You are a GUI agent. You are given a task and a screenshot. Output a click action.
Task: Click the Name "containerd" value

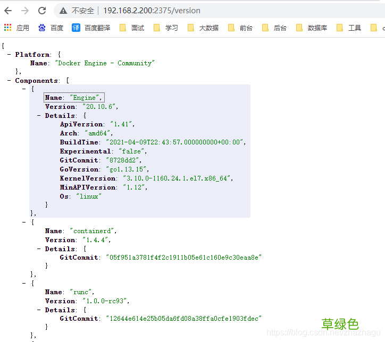tap(92, 231)
